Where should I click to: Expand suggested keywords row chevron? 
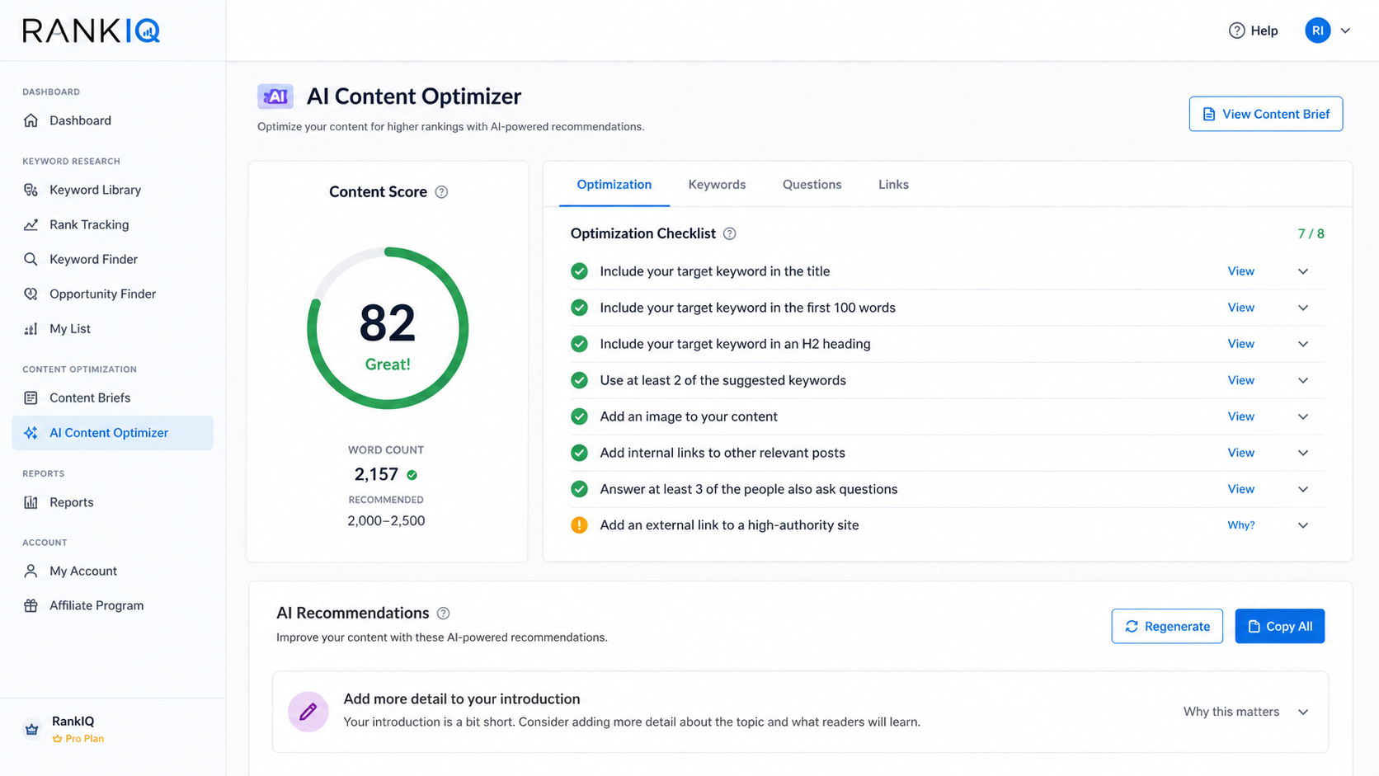1303,380
